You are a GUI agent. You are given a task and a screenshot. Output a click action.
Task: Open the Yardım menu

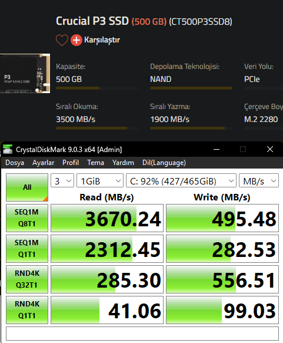pyautogui.click(x=123, y=163)
